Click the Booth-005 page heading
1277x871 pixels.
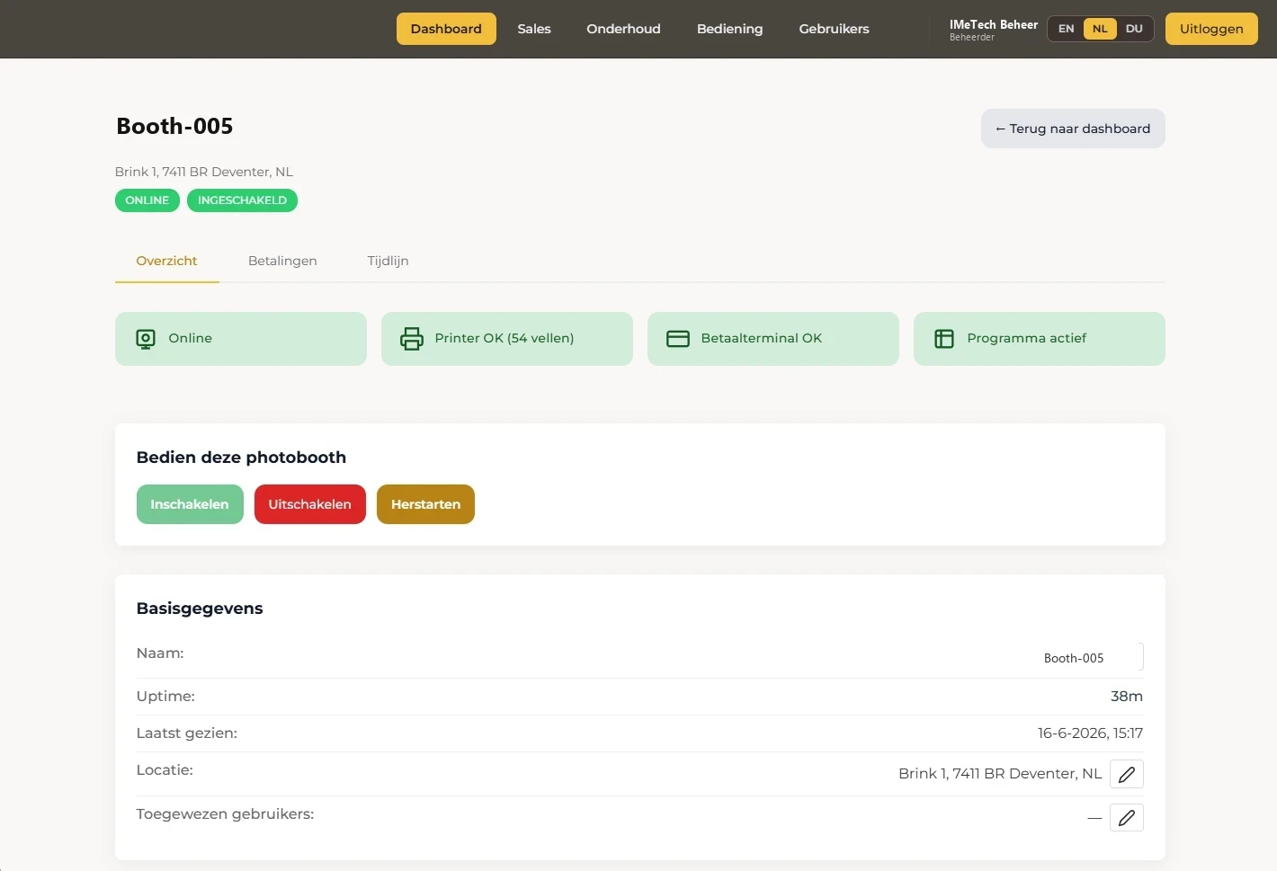(174, 127)
